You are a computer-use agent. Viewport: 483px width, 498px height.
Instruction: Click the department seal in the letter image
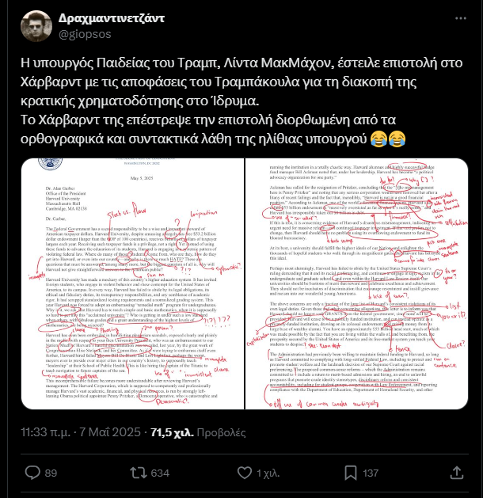click(x=50, y=164)
